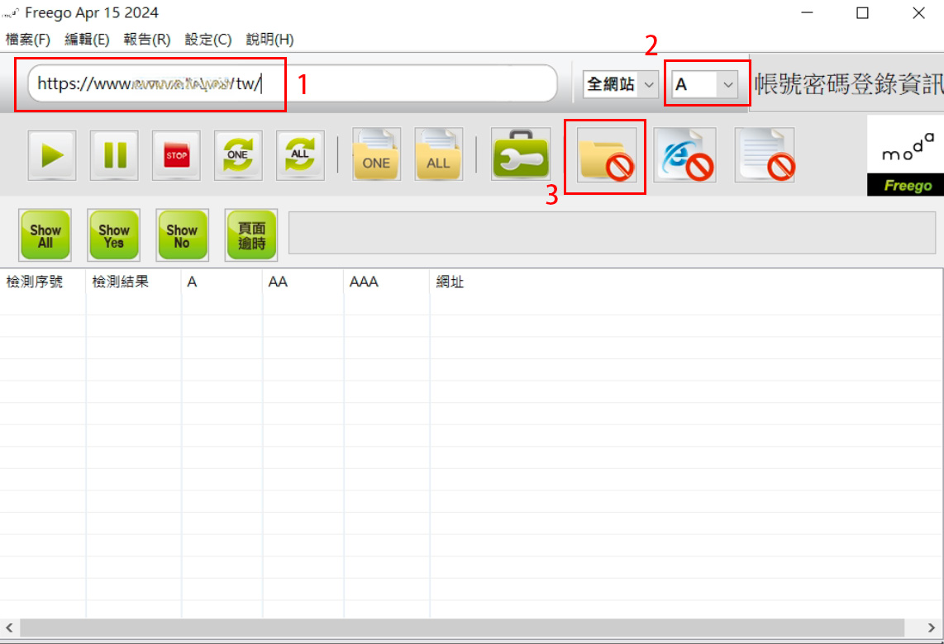Click the green ONE refresh icon
This screenshot has height=644, width=944.
coord(238,156)
